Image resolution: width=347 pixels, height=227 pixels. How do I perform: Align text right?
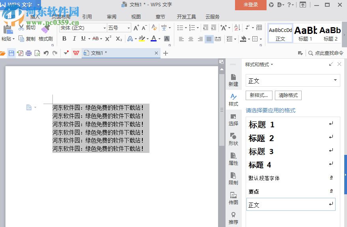pos(200,39)
